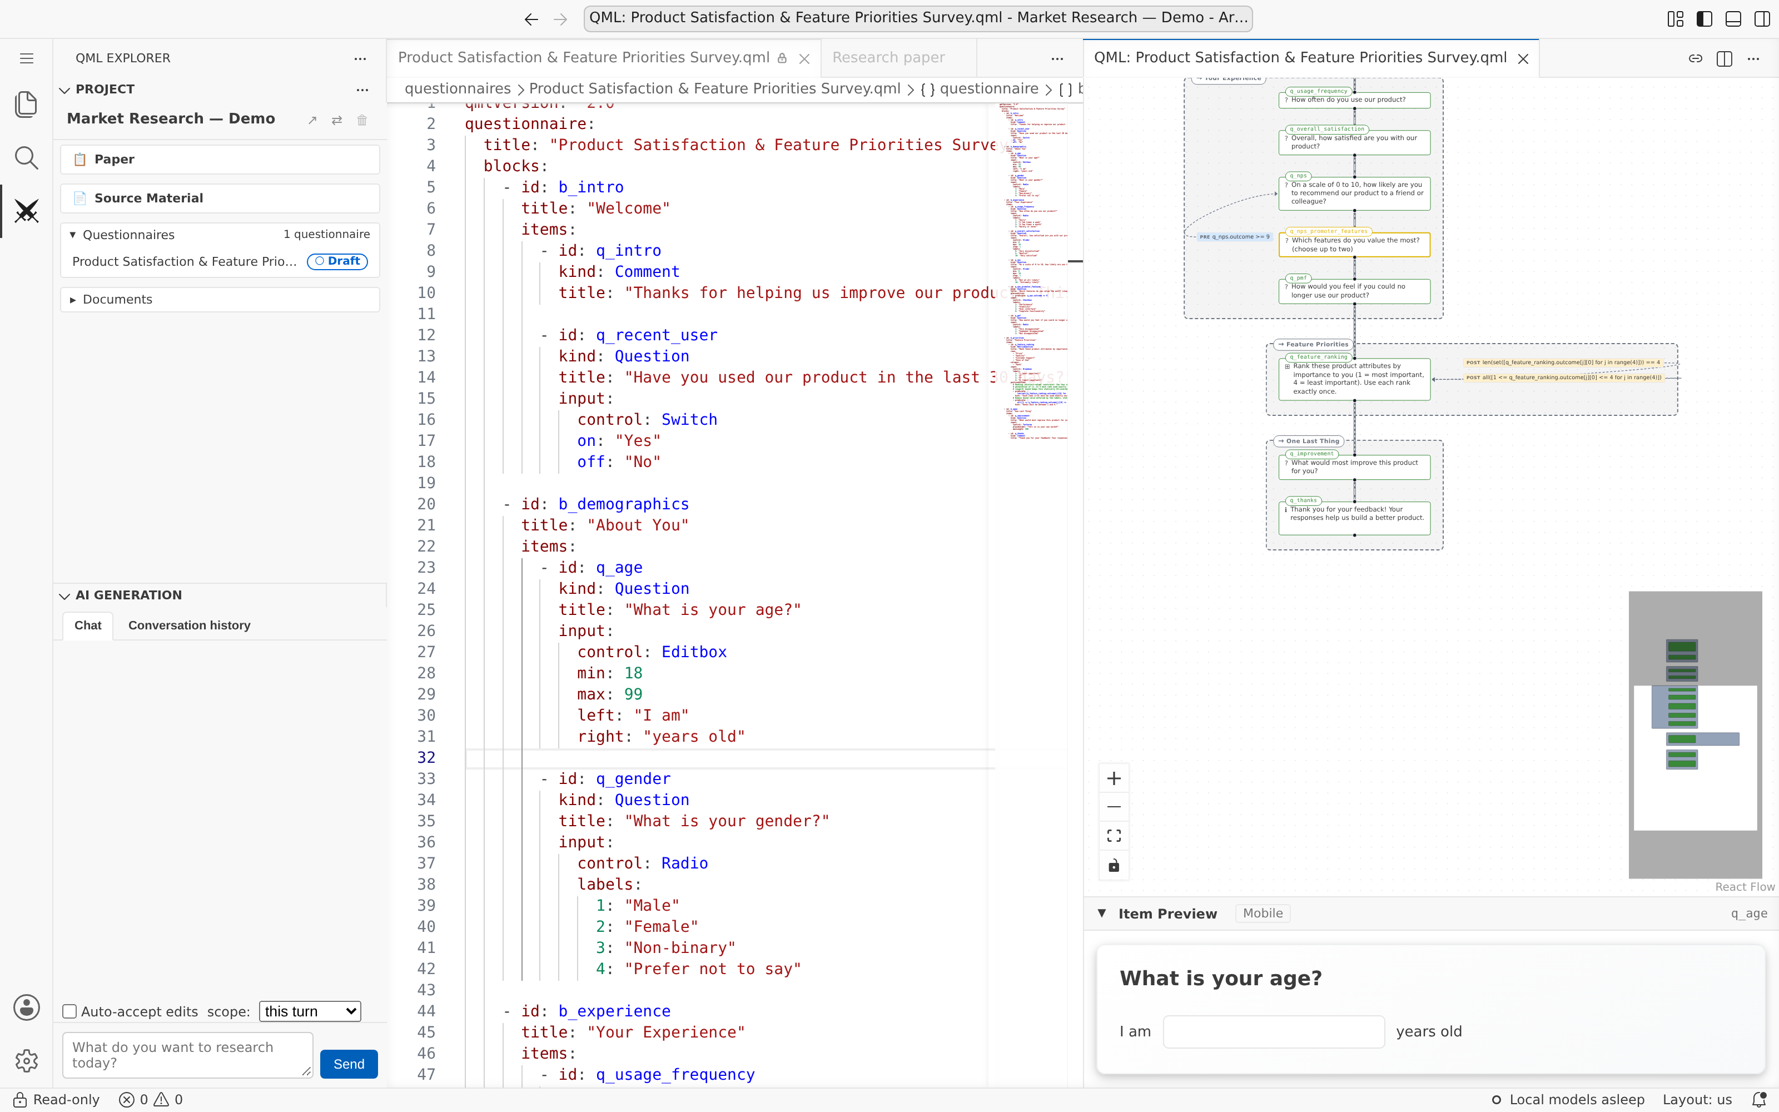This screenshot has width=1779, height=1112.
Task: Click the age input field in preview
Action: (x=1273, y=1031)
